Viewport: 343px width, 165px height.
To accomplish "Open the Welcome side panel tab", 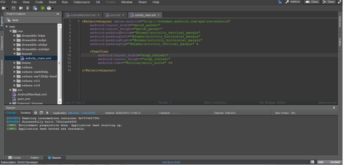I will pos(340,21).
